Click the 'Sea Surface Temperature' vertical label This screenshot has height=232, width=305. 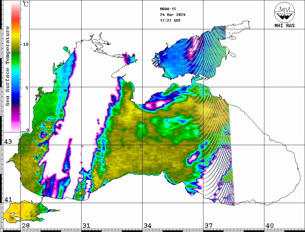click(x=8, y=66)
